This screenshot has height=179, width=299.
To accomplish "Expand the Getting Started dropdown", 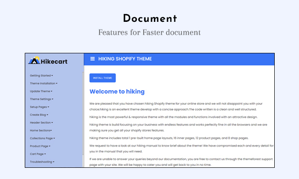I will tap(41, 76).
